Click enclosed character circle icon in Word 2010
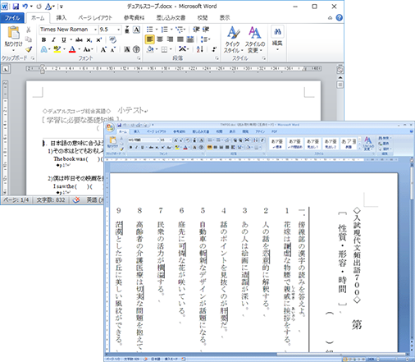The height and width of the screenshot is (362, 415). pyautogui.click(x=136, y=49)
